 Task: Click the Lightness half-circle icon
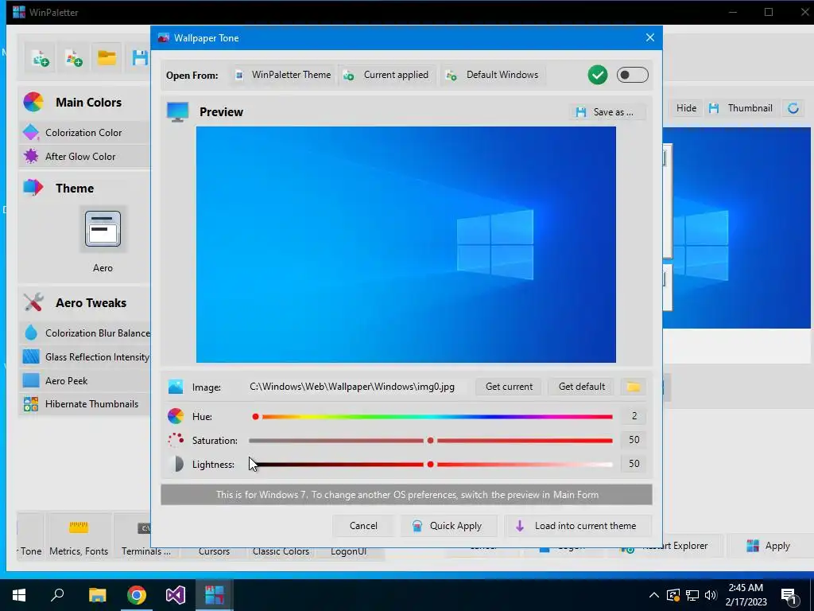(176, 464)
